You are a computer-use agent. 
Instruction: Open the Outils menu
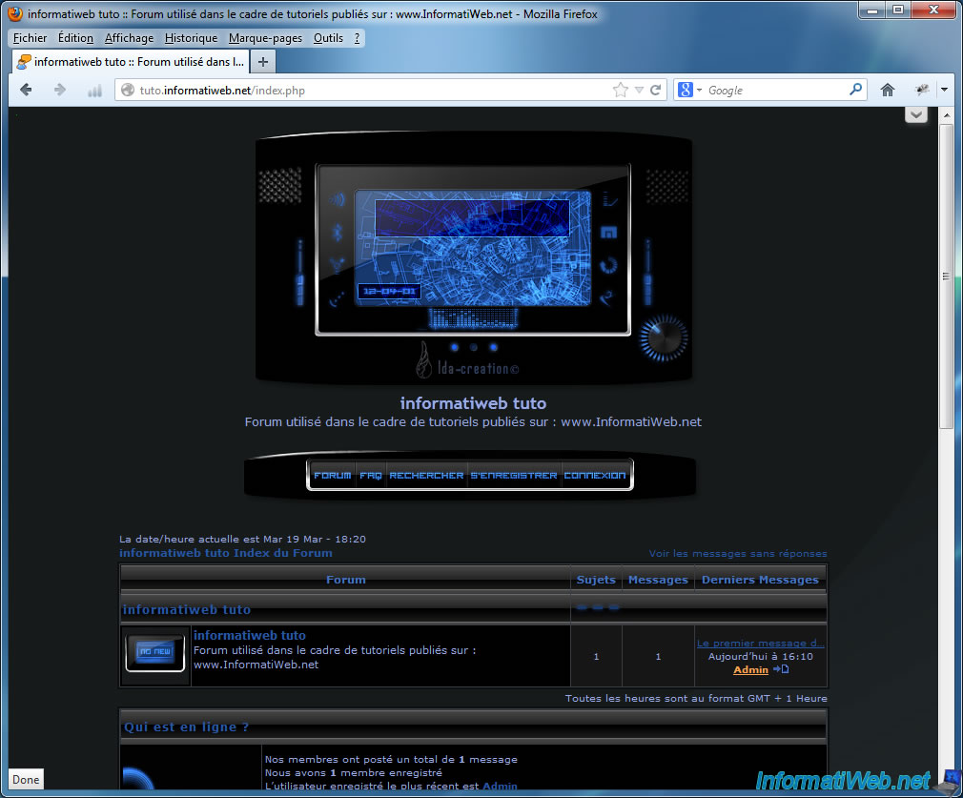[329, 38]
